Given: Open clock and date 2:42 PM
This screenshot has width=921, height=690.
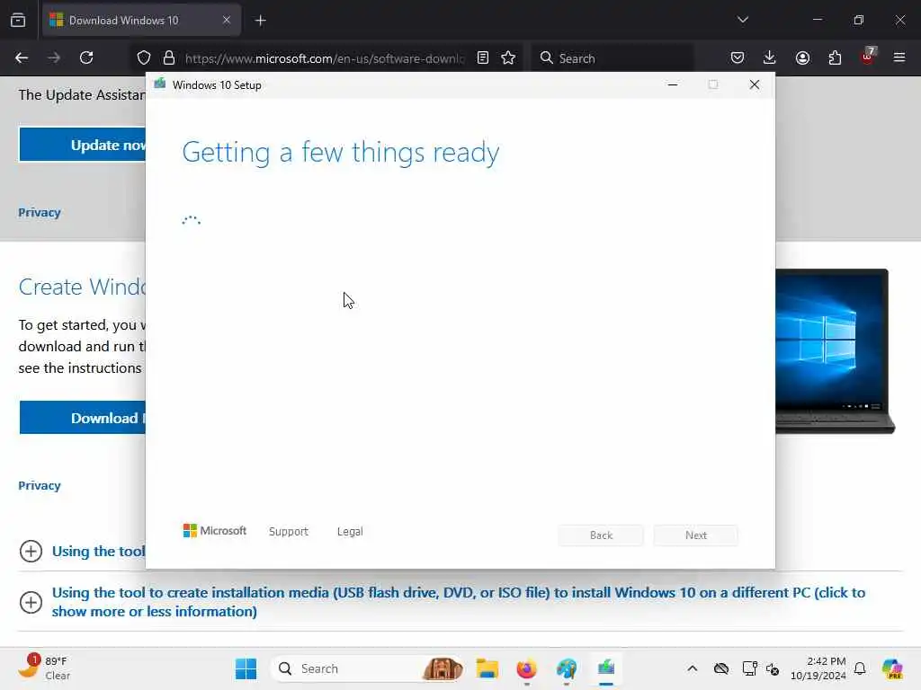Looking at the screenshot, I should (x=818, y=668).
